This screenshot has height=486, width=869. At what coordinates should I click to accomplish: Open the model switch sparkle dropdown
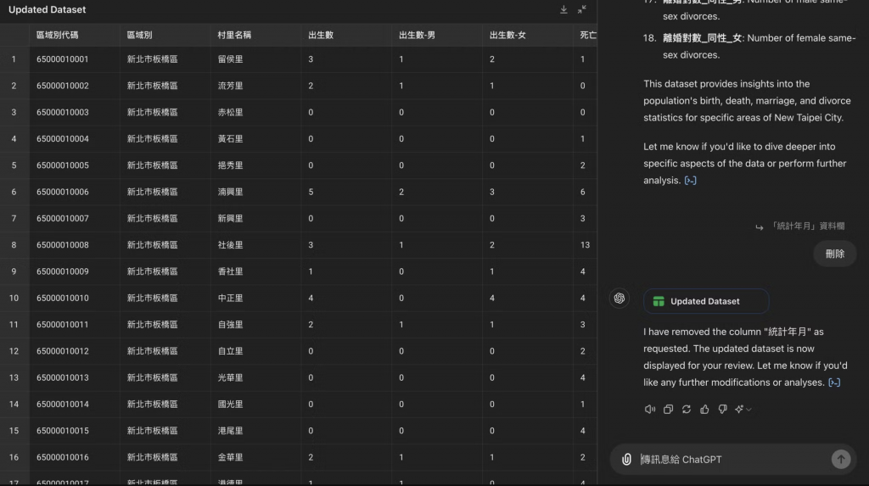743,409
